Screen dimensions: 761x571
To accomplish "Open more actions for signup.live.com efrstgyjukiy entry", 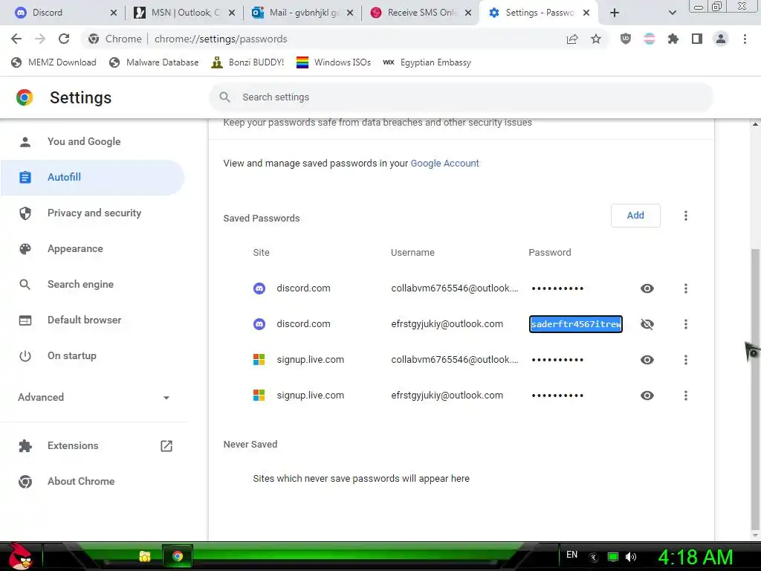I will click(x=686, y=396).
